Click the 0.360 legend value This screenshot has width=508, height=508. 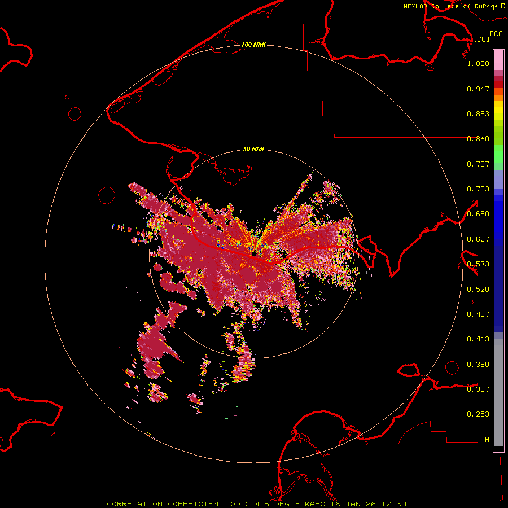[x=478, y=365]
